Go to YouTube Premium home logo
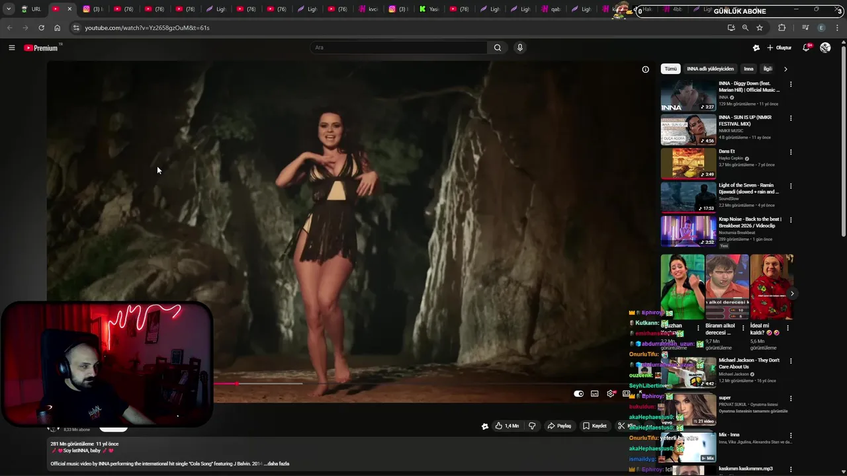Screen dimensions: 847x476 pyautogui.click(x=41, y=48)
